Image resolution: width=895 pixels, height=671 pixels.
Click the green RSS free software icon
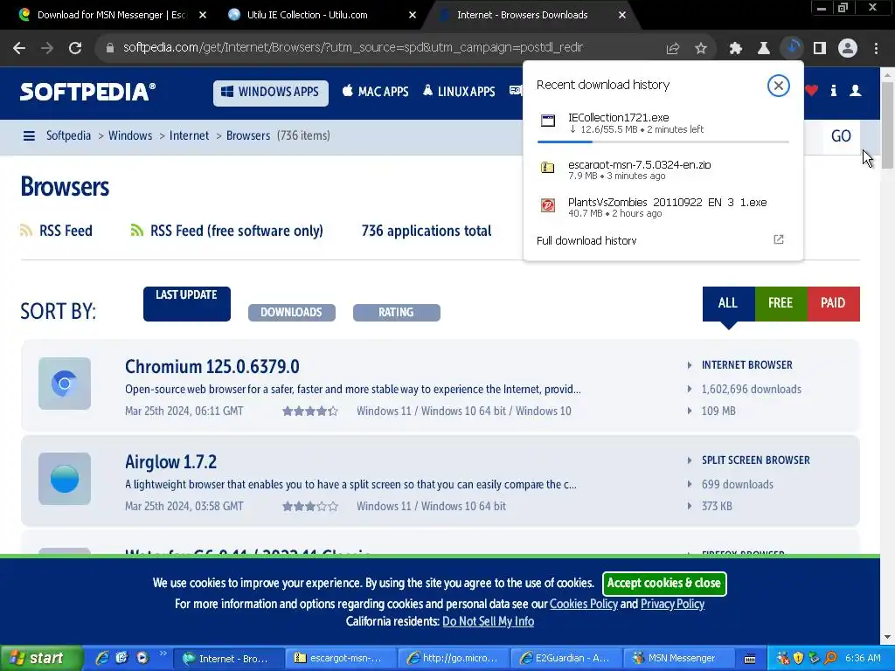pyautogui.click(x=137, y=231)
